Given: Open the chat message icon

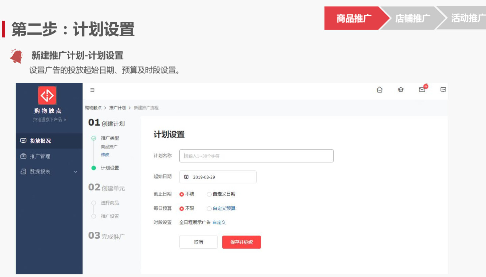Looking at the screenshot, I should click(443, 90).
